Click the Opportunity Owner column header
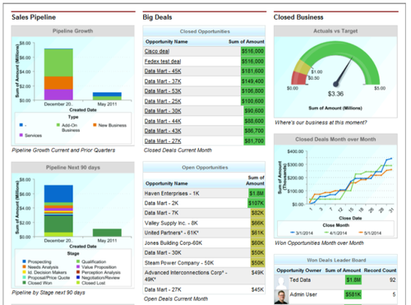The image size is (411, 305). [298, 270]
